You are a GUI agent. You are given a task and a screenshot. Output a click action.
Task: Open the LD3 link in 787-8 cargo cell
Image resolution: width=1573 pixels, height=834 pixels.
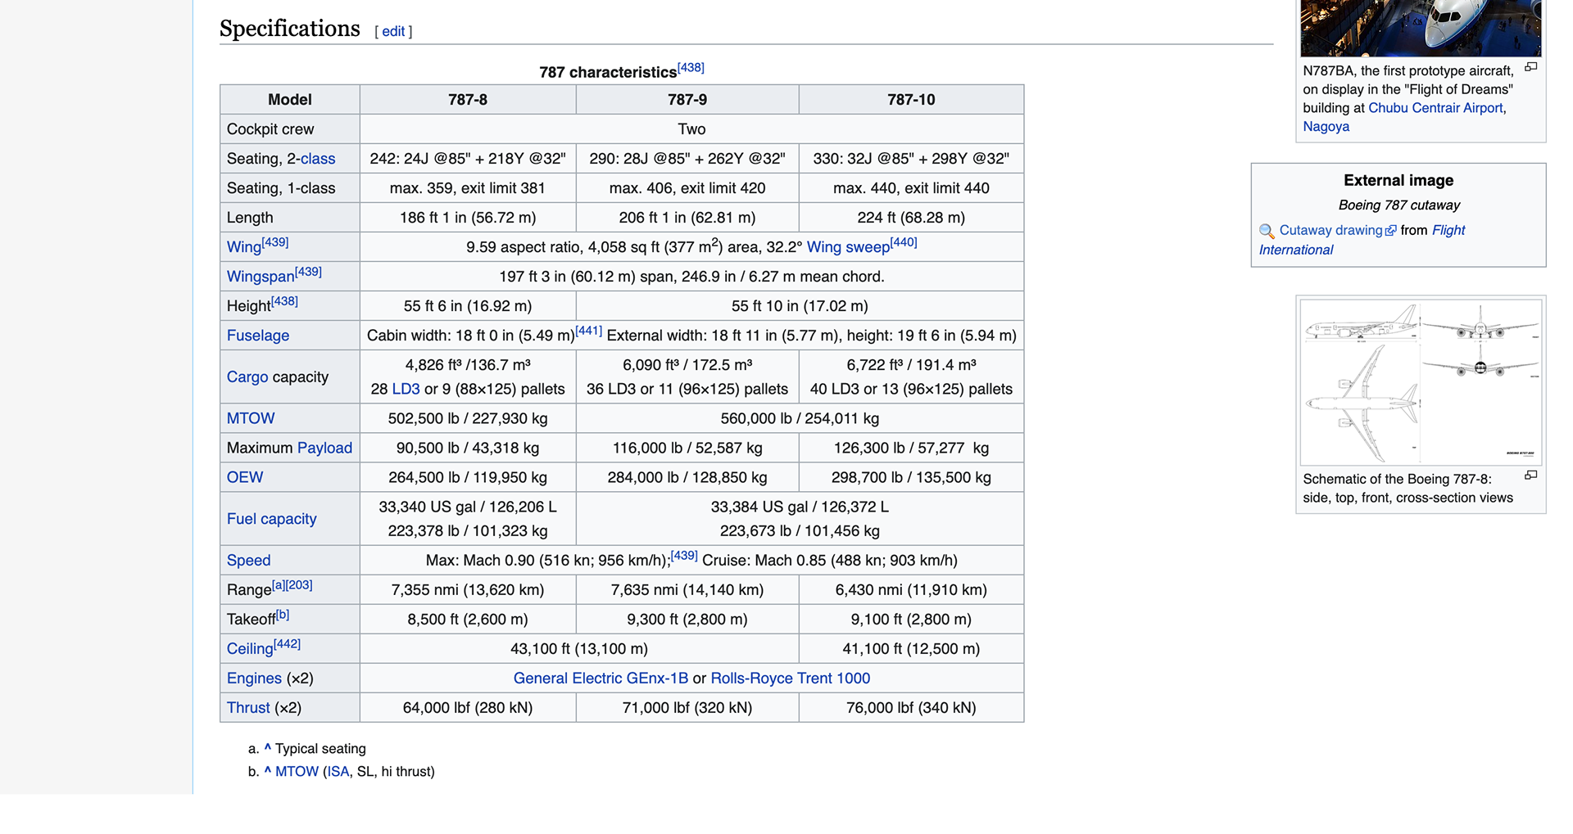[x=406, y=390]
